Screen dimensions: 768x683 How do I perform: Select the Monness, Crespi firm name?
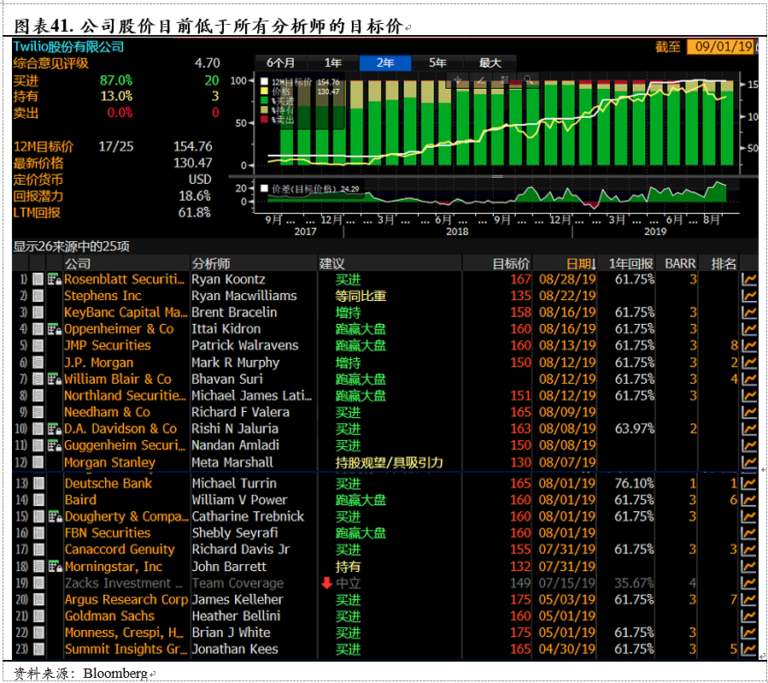coord(124,633)
